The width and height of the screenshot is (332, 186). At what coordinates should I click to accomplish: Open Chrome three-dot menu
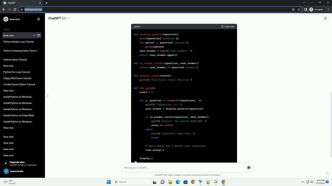(x=328, y=10)
